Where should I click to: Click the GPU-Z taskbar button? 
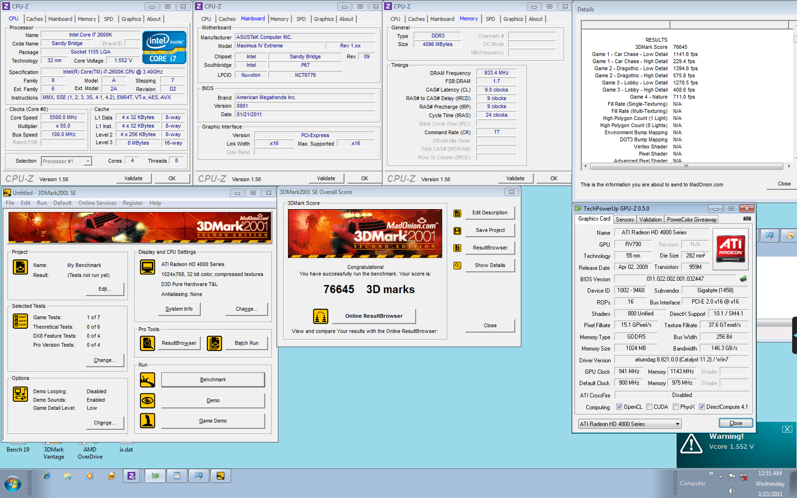coord(155,476)
